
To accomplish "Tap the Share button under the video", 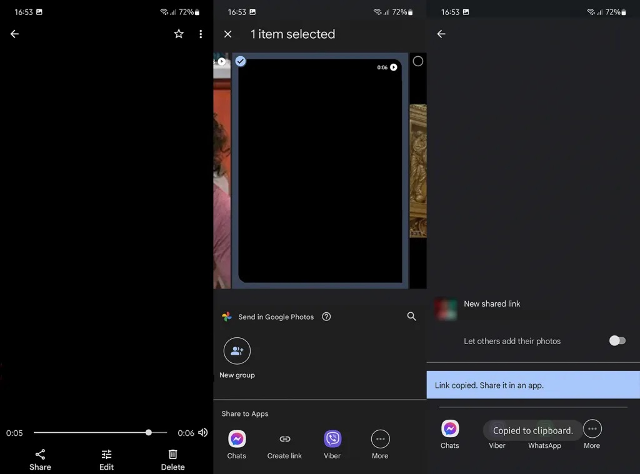I will pyautogui.click(x=40, y=460).
